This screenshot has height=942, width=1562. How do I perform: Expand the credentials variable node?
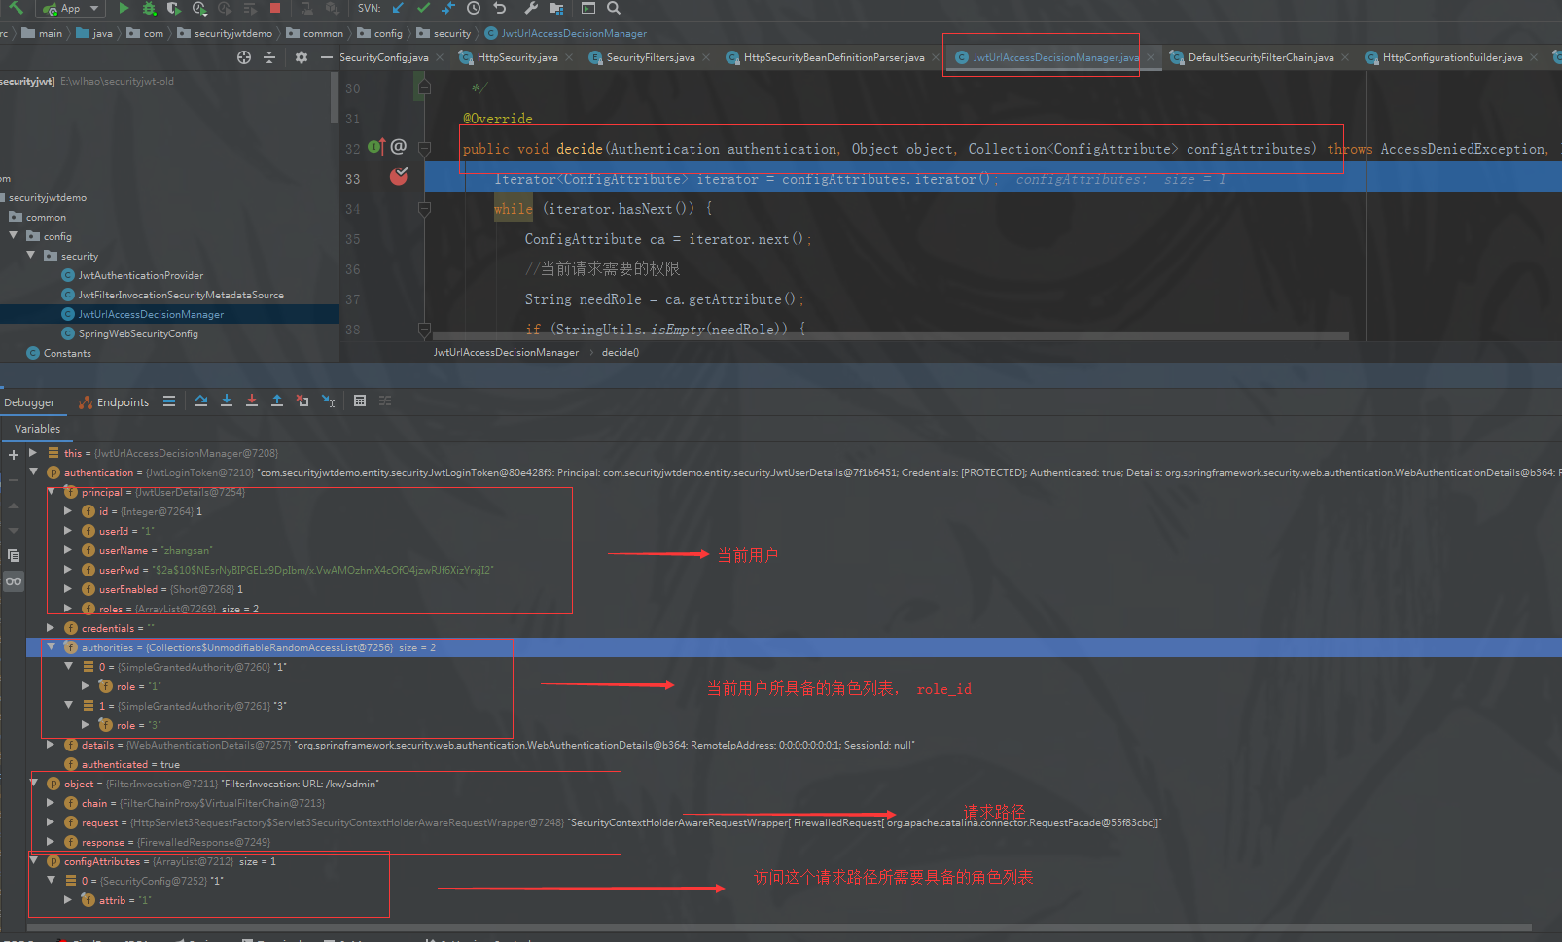(x=51, y=627)
